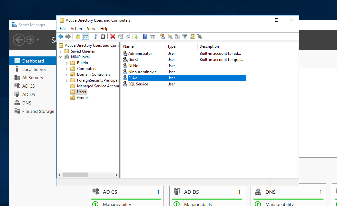Click the Export List icon
The height and width of the screenshot is (206, 337).
135,36
